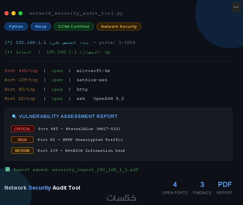The height and width of the screenshot is (205, 243).
Task: Click the Port 139/tcp line
Action: click(56, 80)
